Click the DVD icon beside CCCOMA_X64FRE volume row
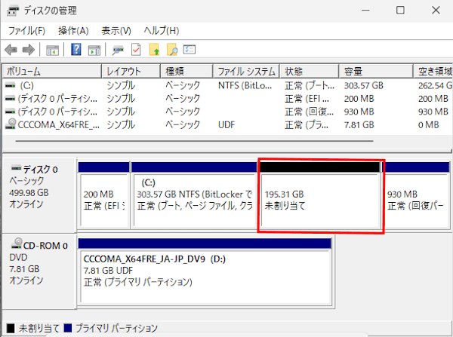Viewport: 453px width, 337px height. pyautogui.click(x=11, y=124)
